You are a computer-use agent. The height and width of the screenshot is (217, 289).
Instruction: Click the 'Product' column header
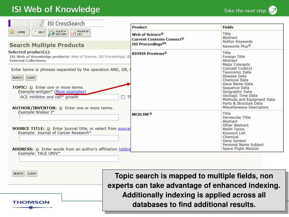[139, 27]
